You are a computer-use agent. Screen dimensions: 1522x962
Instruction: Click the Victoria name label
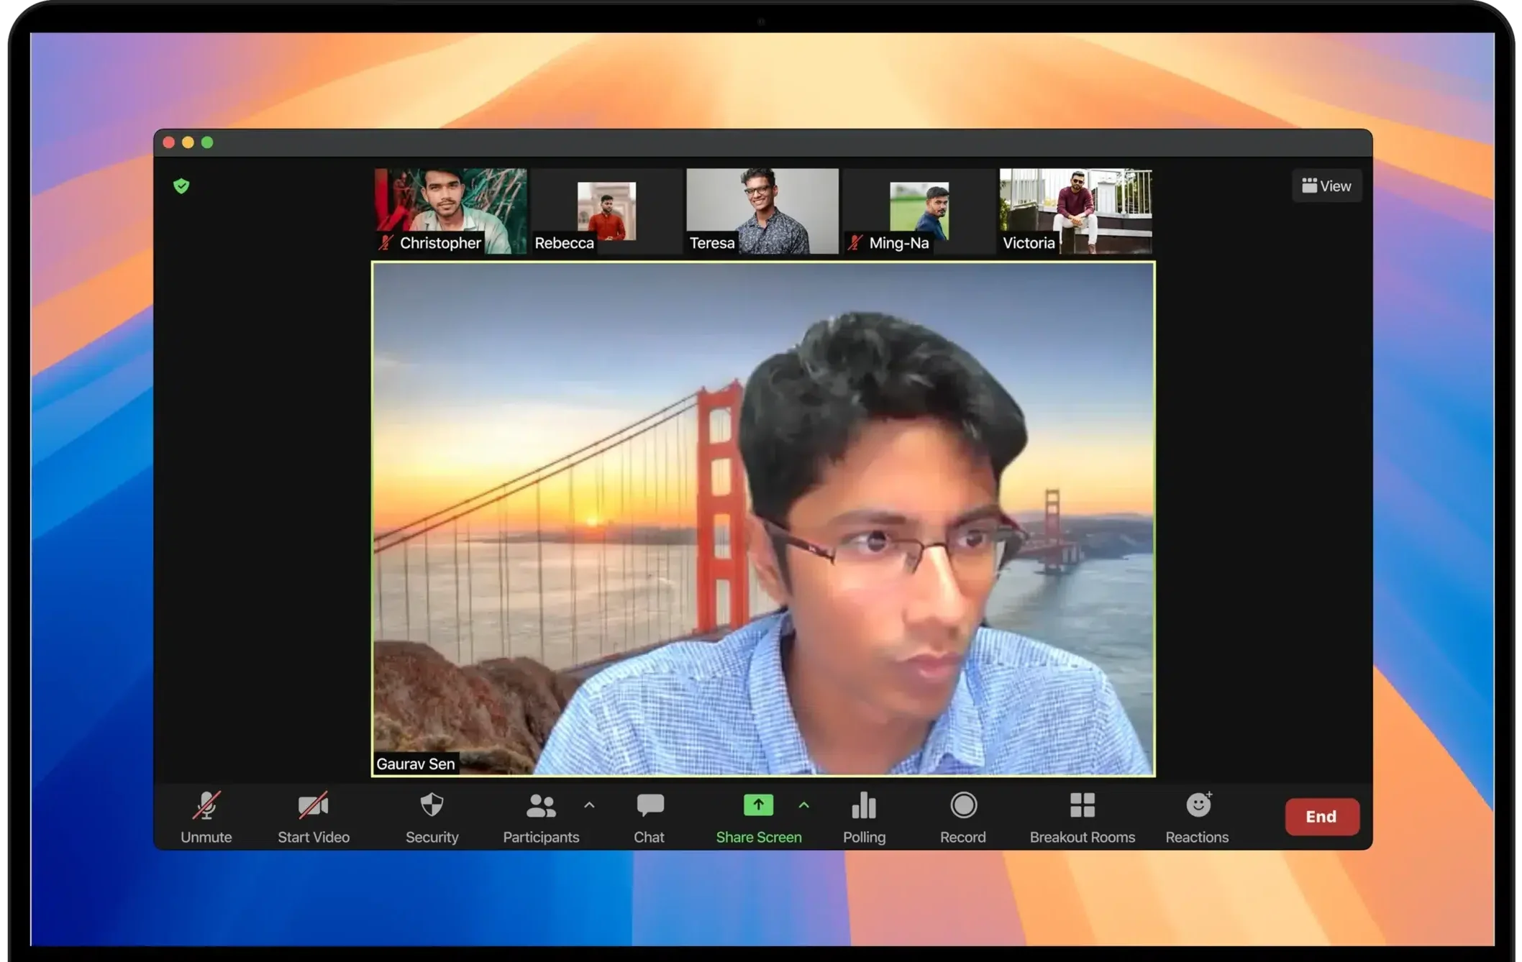[x=1029, y=243]
